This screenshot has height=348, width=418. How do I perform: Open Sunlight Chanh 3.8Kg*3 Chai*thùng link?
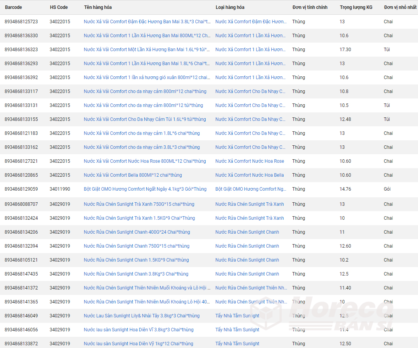click(136, 274)
